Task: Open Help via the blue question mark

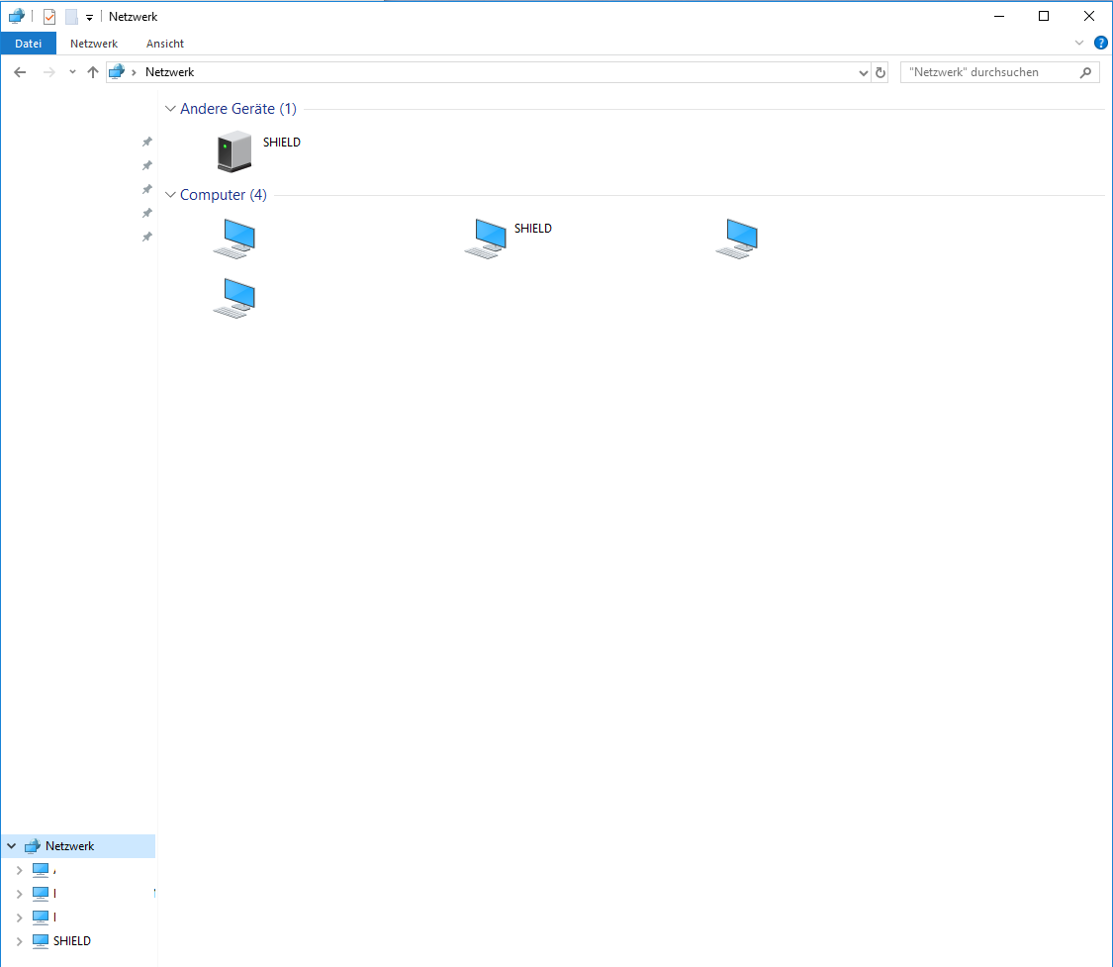Action: [1101, 43]
